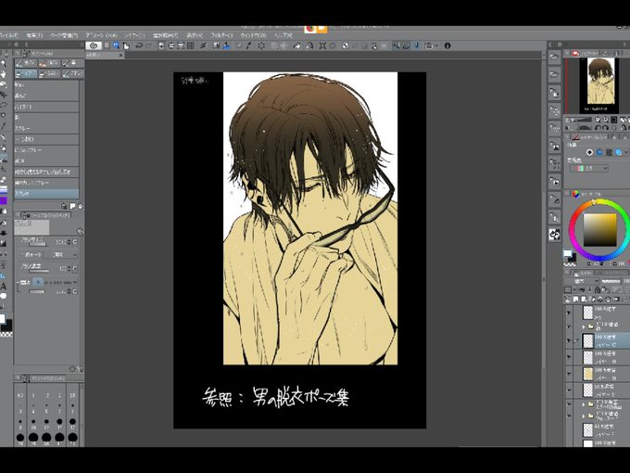Select the Lasso selection tool in tool palette
This screenshot has width=630, height=473.
pos(3,106)
